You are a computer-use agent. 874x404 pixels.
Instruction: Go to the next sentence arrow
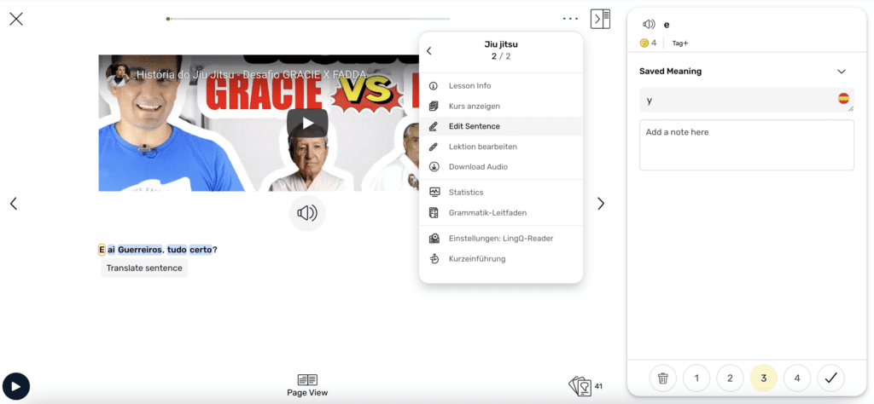point(601,204)
